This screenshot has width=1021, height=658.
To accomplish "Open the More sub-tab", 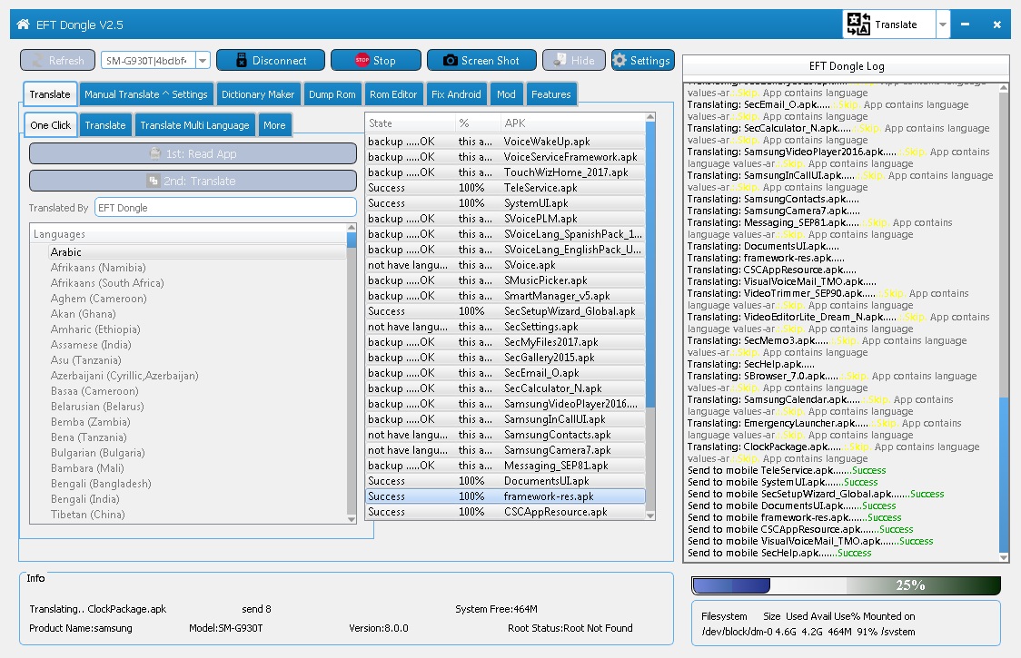I will [274, 125].
